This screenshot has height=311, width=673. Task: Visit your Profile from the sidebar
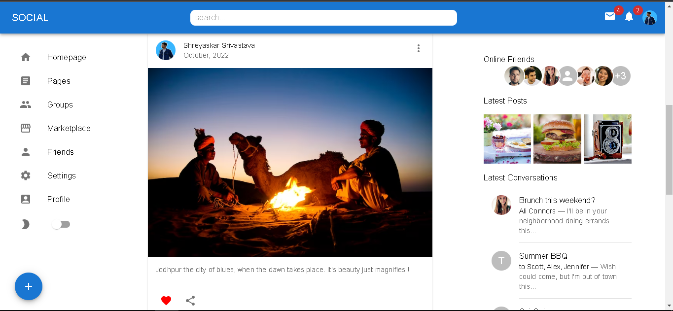(x=25, y=199)
